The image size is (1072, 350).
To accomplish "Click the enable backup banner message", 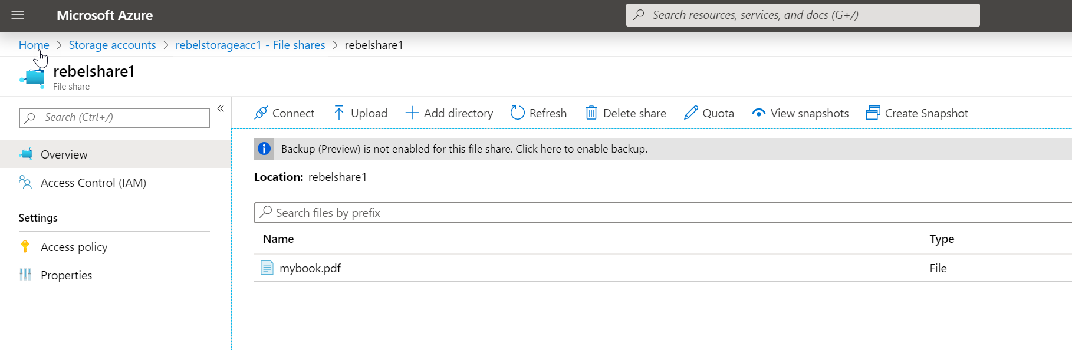I will pyautogui.click(x=464, y=149).
